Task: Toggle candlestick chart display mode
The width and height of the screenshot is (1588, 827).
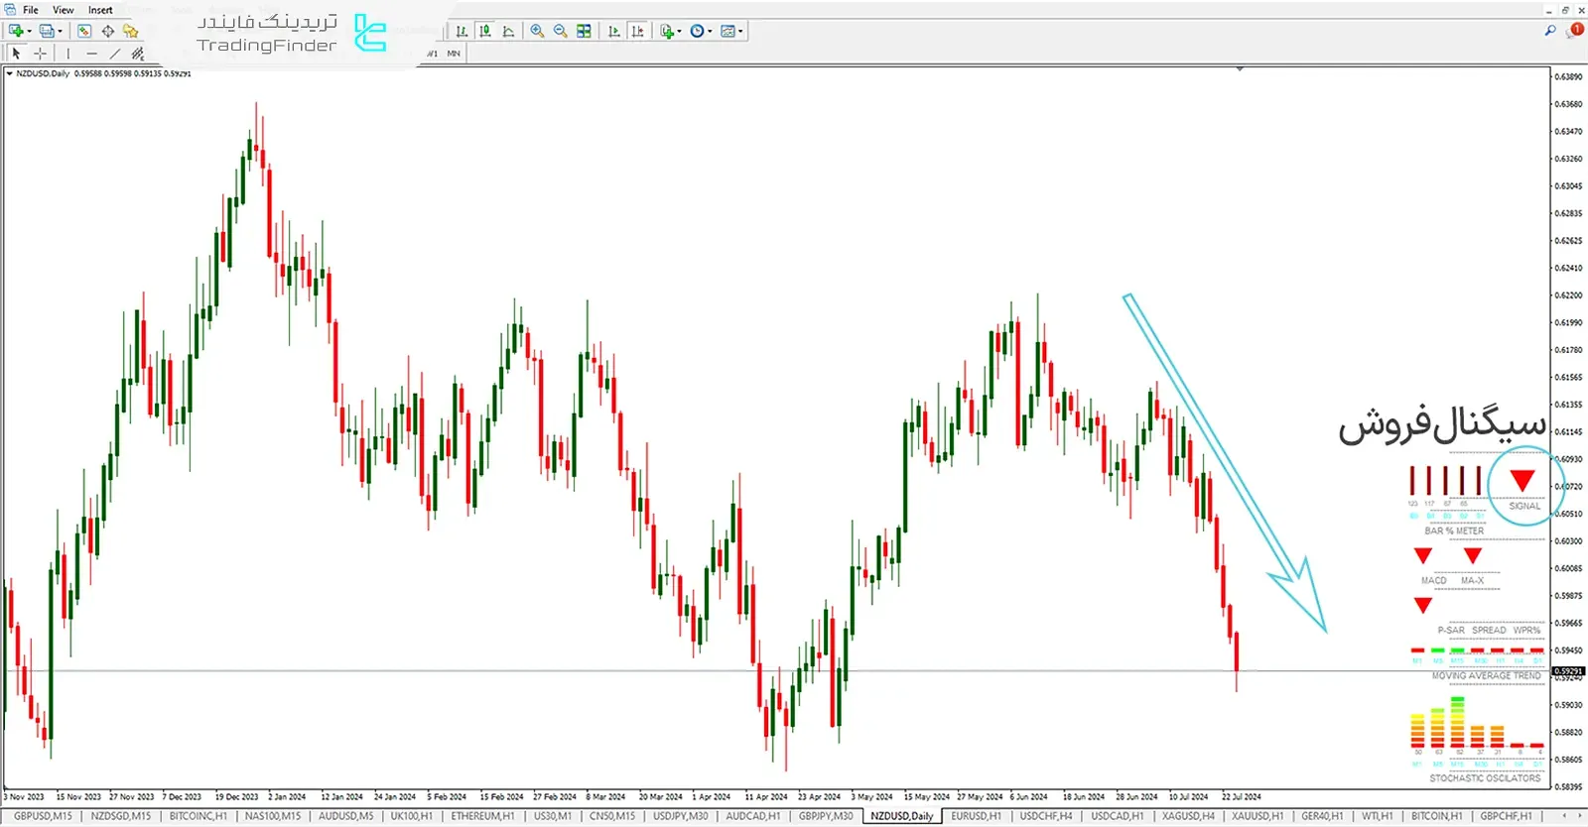Action: [x=484, y=31]
